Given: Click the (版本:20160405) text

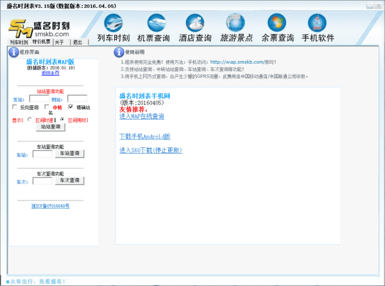Looking at the screenshot, I should pyautogui.click(x=141, y=103).
